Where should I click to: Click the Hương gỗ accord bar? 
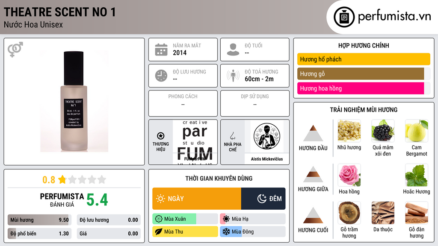pyautogui.click(x=364, y=74)
